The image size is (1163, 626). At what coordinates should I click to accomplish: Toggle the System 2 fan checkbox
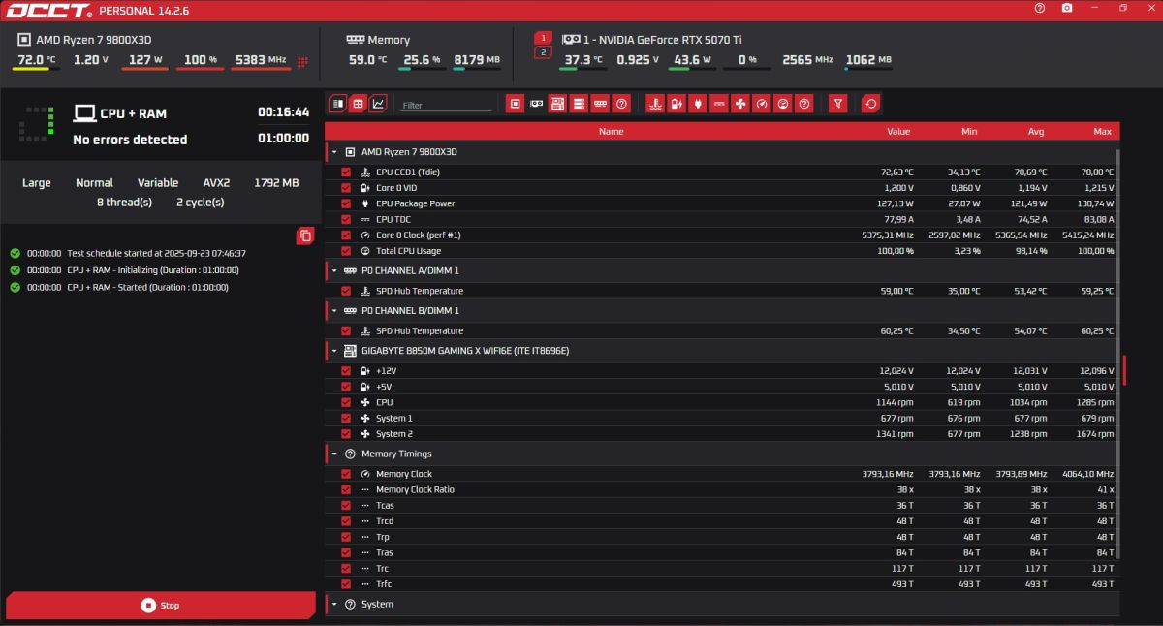pos(346,434)
